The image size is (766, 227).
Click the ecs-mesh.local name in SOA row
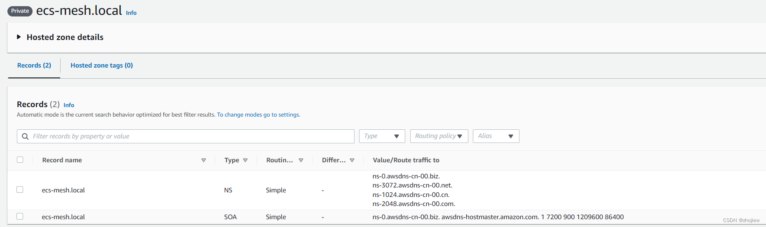(x=63, y=217)
